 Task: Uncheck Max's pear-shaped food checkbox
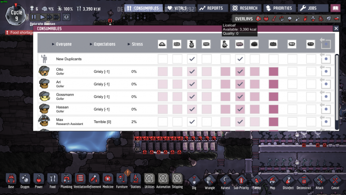pyautogui.click(x=192, y=122)
